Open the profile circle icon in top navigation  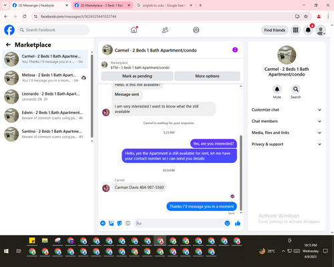click(x=196, y=30)
